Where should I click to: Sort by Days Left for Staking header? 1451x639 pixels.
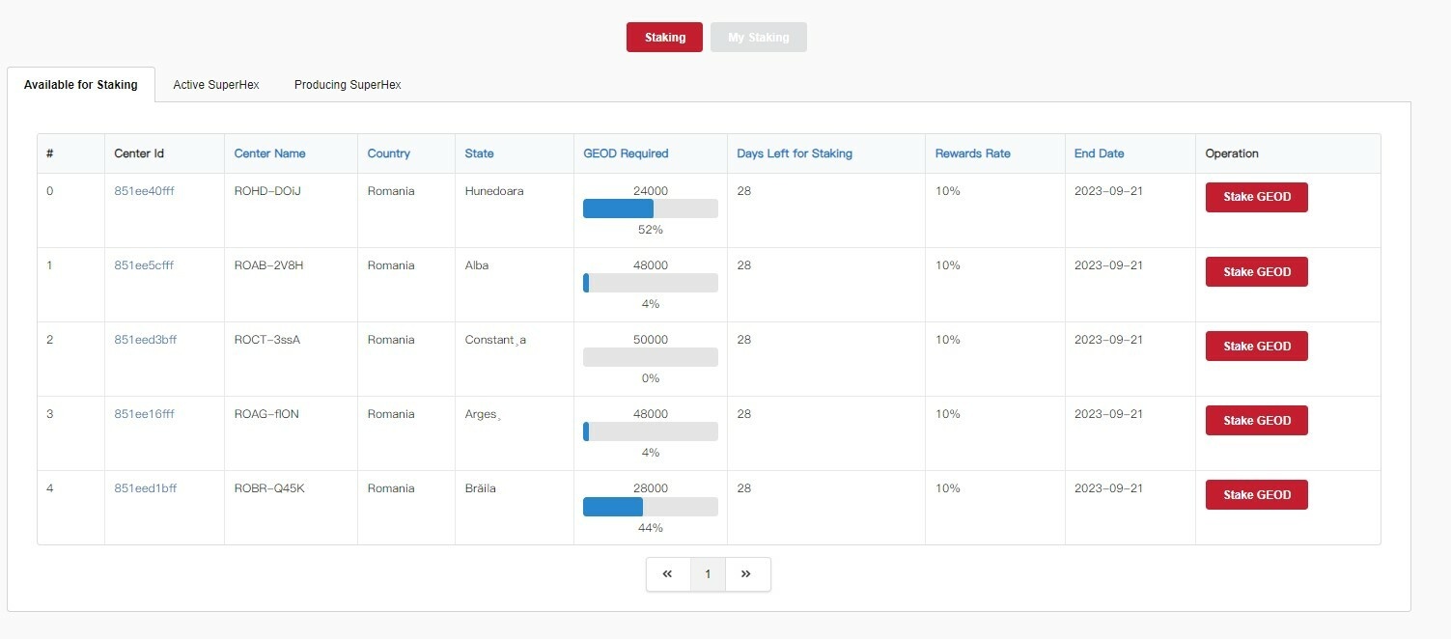(x=794, y=153)
